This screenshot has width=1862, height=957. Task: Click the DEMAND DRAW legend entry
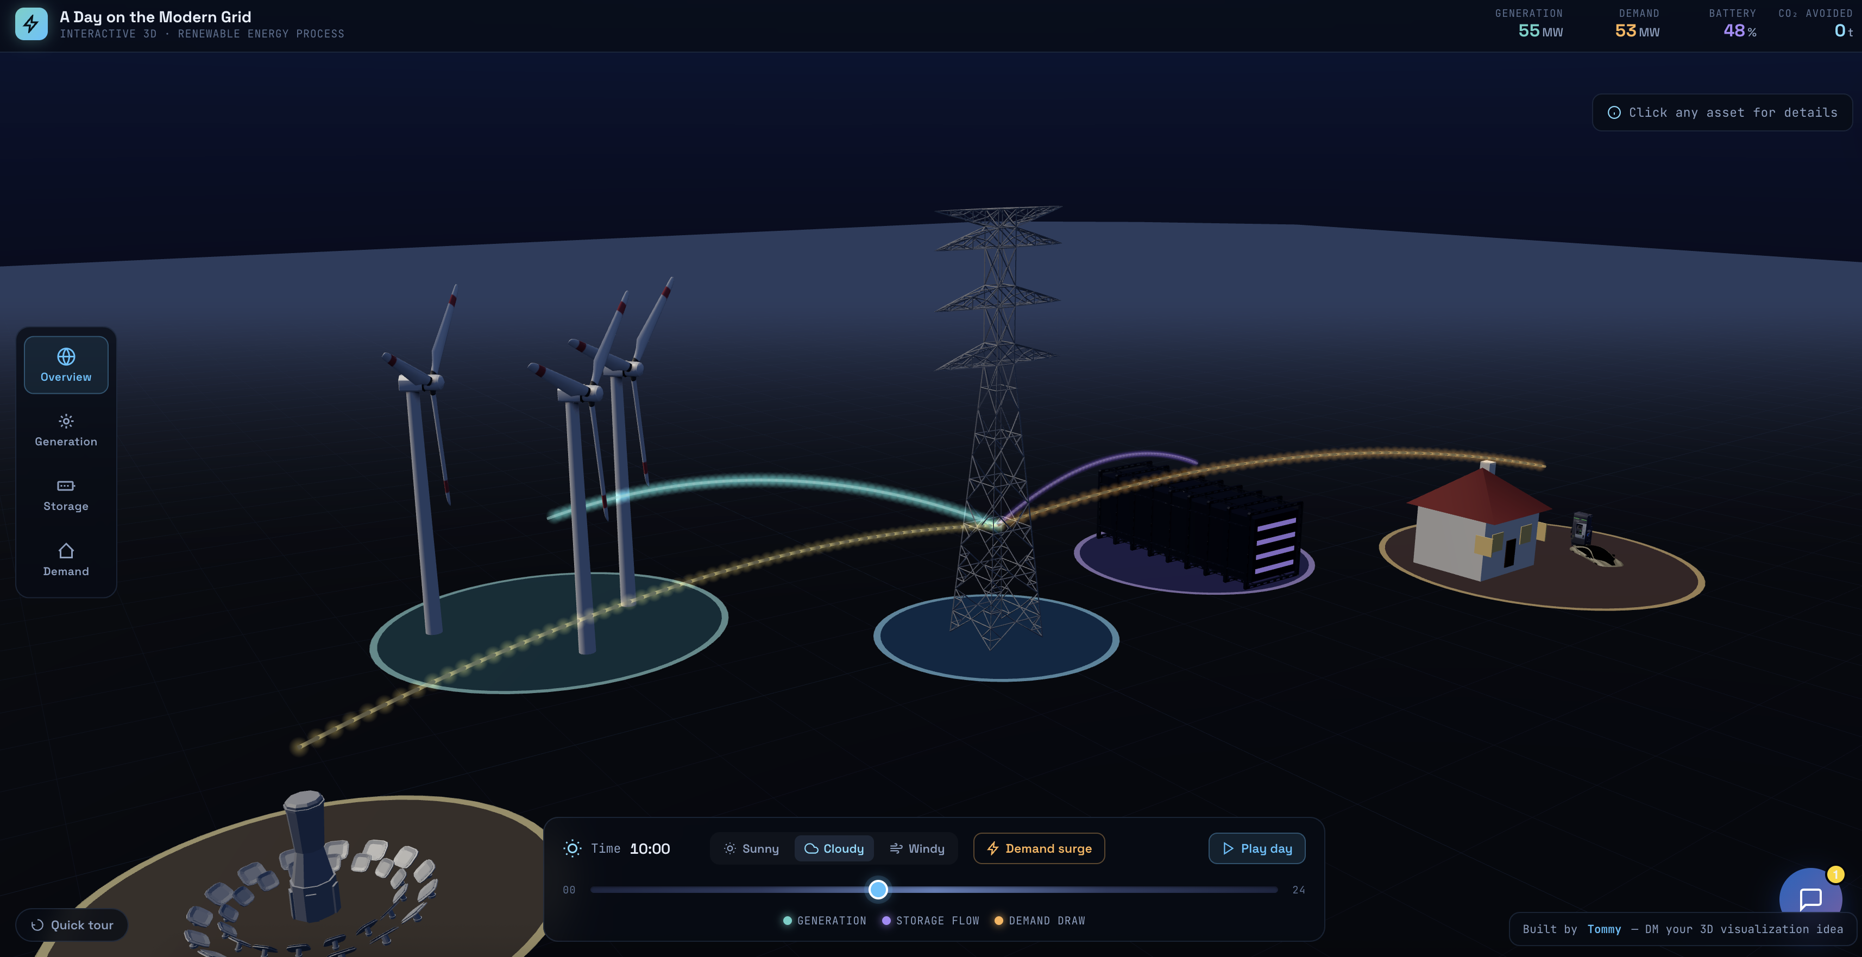point(1040,921)
